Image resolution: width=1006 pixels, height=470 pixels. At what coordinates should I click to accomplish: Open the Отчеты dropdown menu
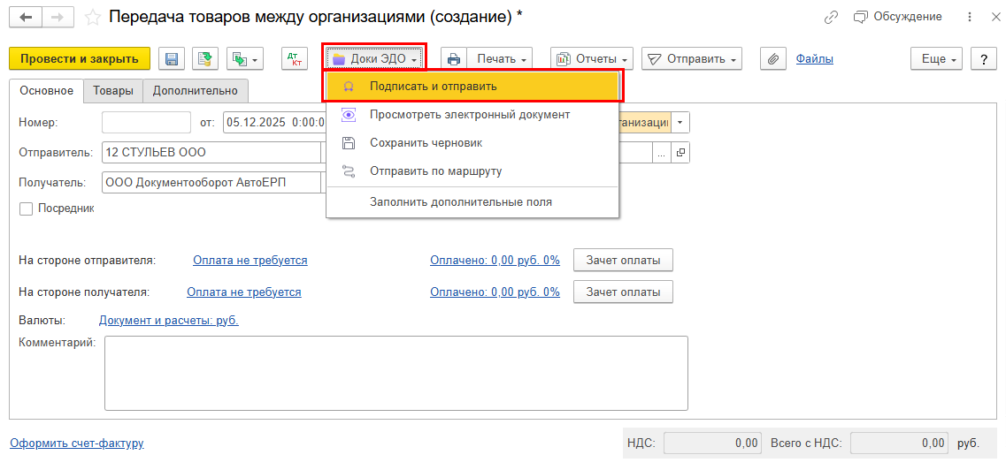point(592,59)
